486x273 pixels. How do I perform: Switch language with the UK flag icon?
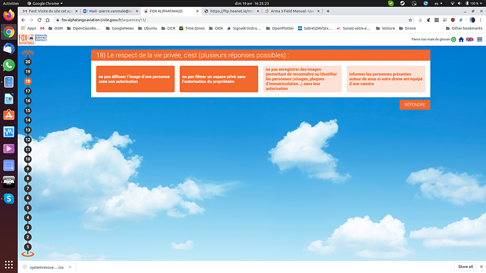pos(470,39)
